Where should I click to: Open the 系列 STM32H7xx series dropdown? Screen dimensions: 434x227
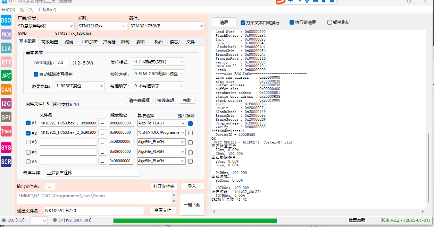[x=102, y=26]
